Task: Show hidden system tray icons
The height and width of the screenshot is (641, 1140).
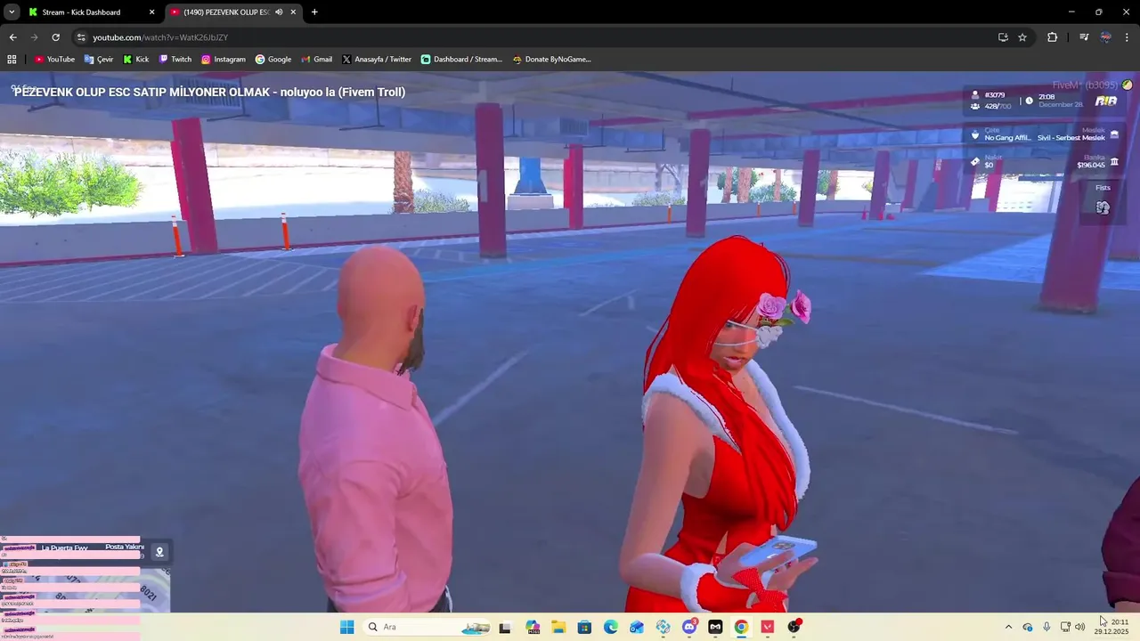Action: 1008,627
